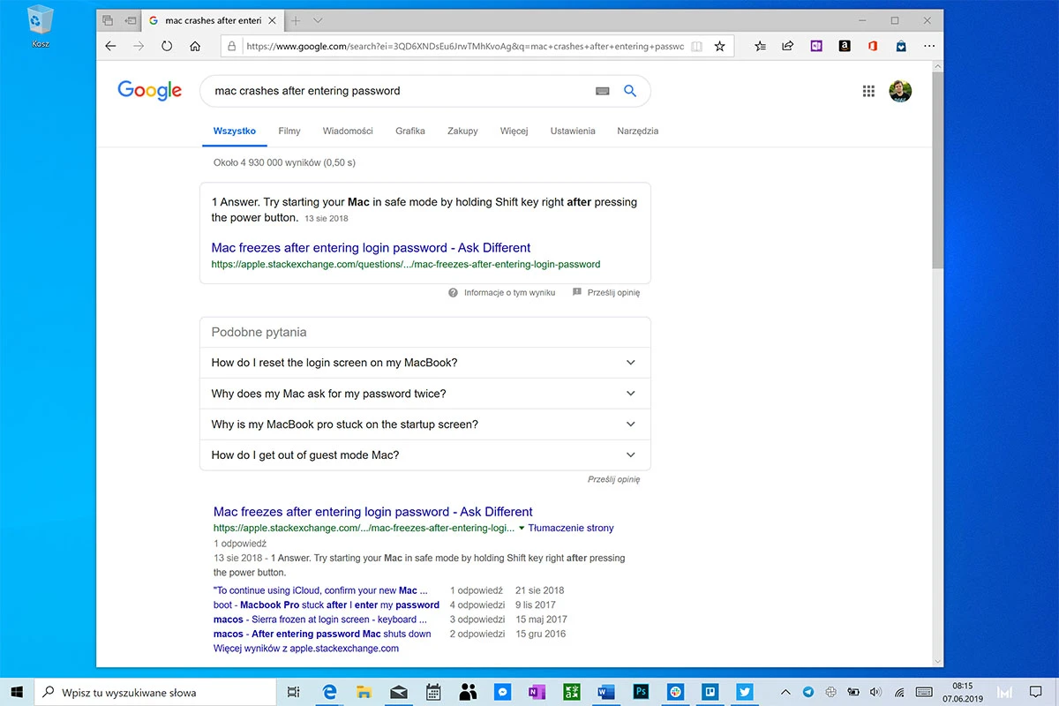Click the taskbar search box 'Wpisz tu wyszukiwane słowa'
This screenshot has height=706, width=1059.
154,692
